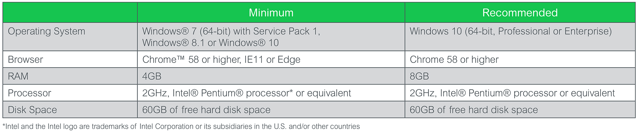The height and width of the screenshot is (136, 638).
Task: Select the Operating System row label
Action: click(x=47, y=31)
